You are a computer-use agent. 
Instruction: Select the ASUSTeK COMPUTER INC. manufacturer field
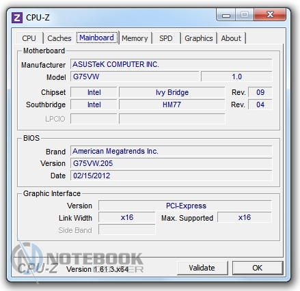coord(172,64)
